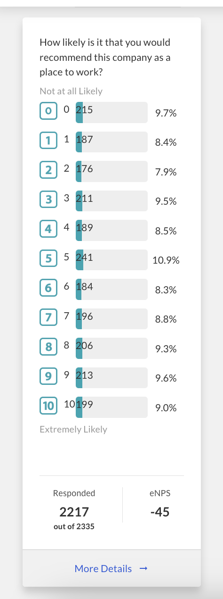Screen dimensions: 223x599
Task: Click the bar showing 215 responses
Action: tap(111, 111)
